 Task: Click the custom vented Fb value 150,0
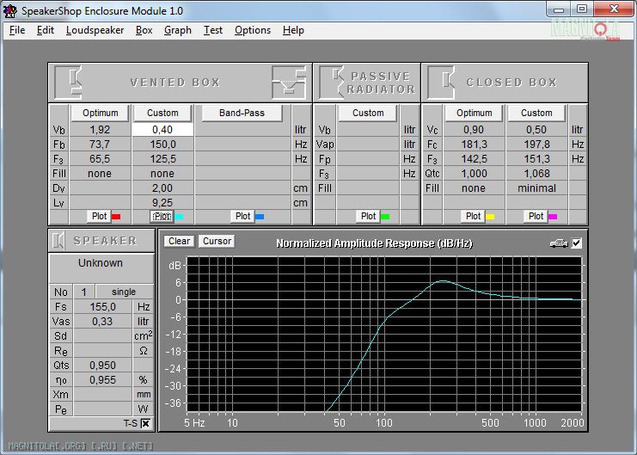point(162,144)
